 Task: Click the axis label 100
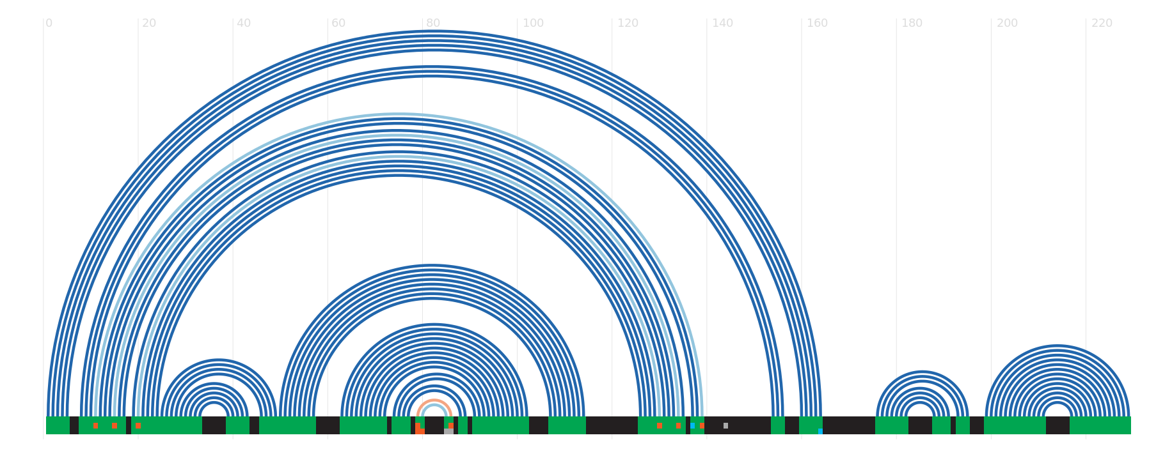click(534, 24)
